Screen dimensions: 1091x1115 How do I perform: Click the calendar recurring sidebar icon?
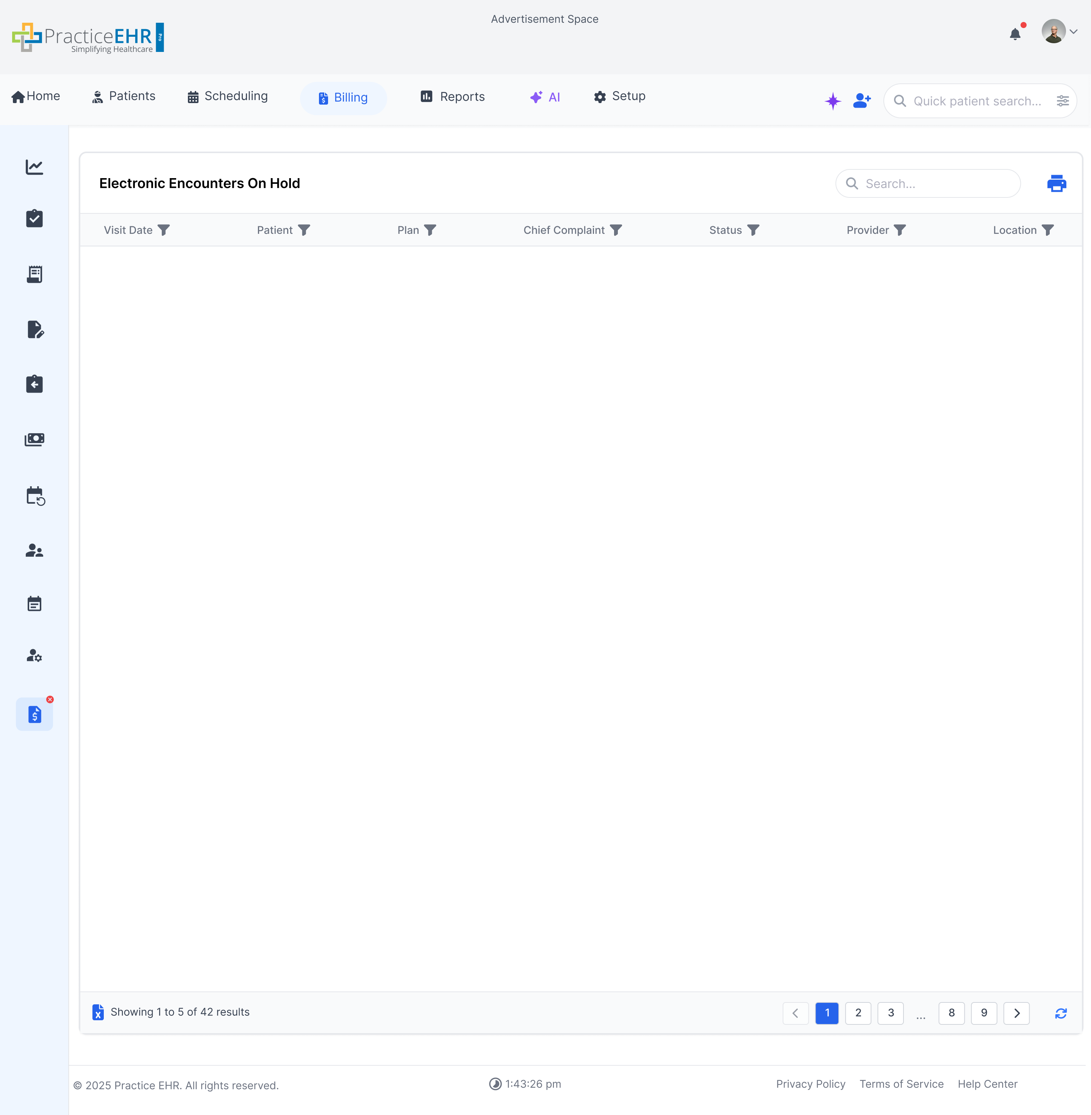point(35,496)
